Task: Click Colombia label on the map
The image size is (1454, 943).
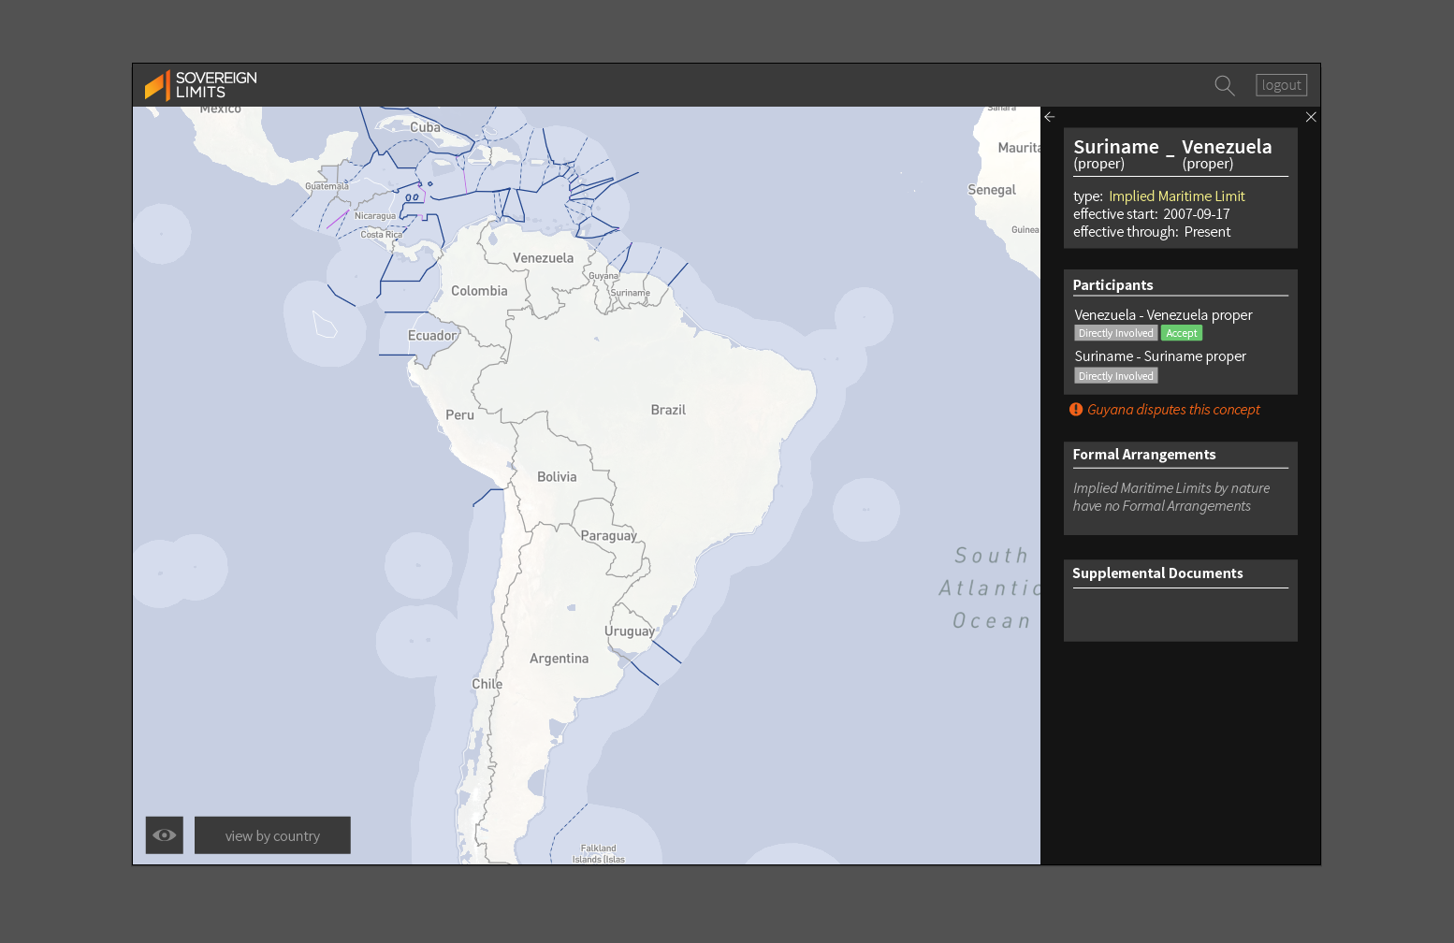Action: pyautogui.click(x=479, y=291)
